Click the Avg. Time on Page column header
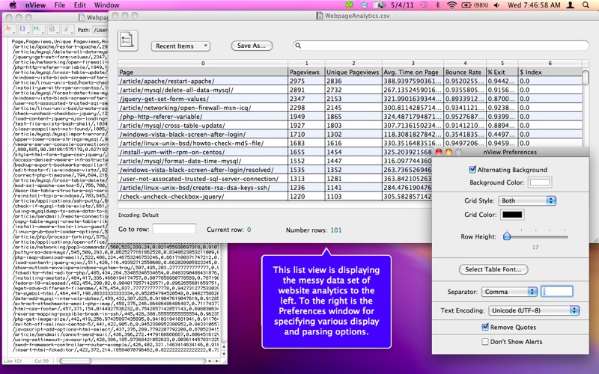Viewport: 599px width, 374px height. (413, 72)
